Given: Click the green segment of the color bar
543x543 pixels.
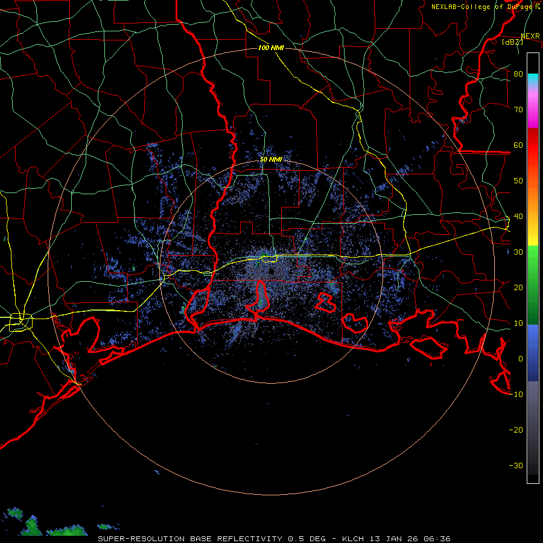Looking at the screenshot, I should [533, 285].
